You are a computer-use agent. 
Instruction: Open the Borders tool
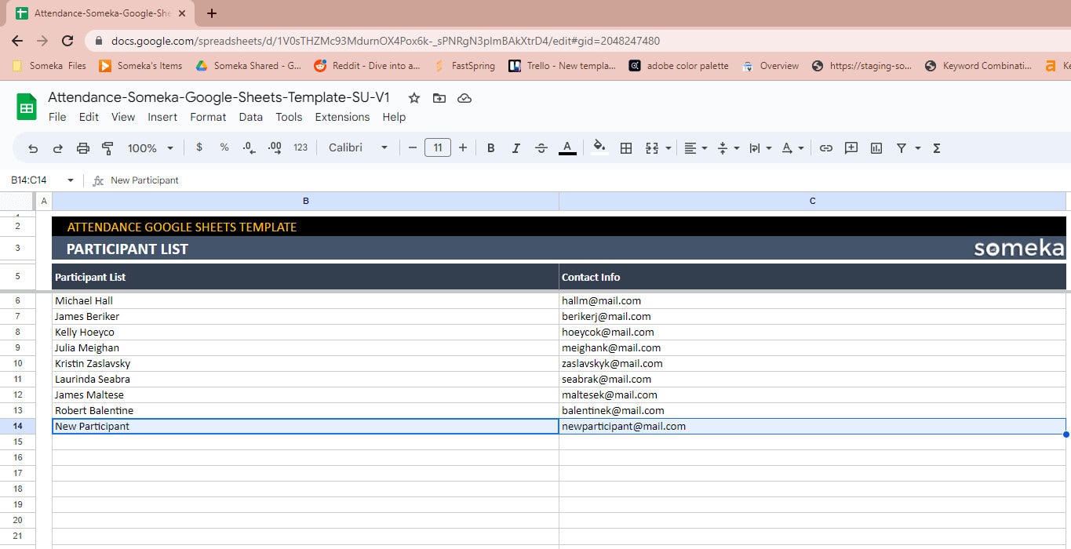(625, 147)
